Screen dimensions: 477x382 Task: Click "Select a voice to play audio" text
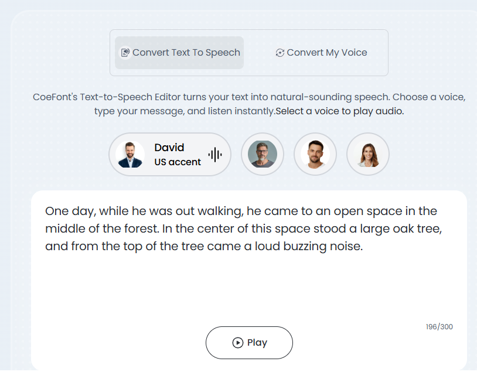(339, 111)
